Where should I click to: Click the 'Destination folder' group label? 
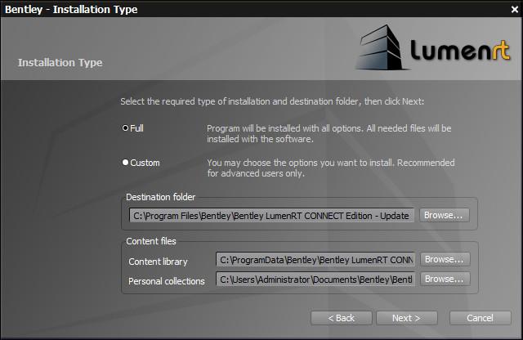[x=160, y=197]
